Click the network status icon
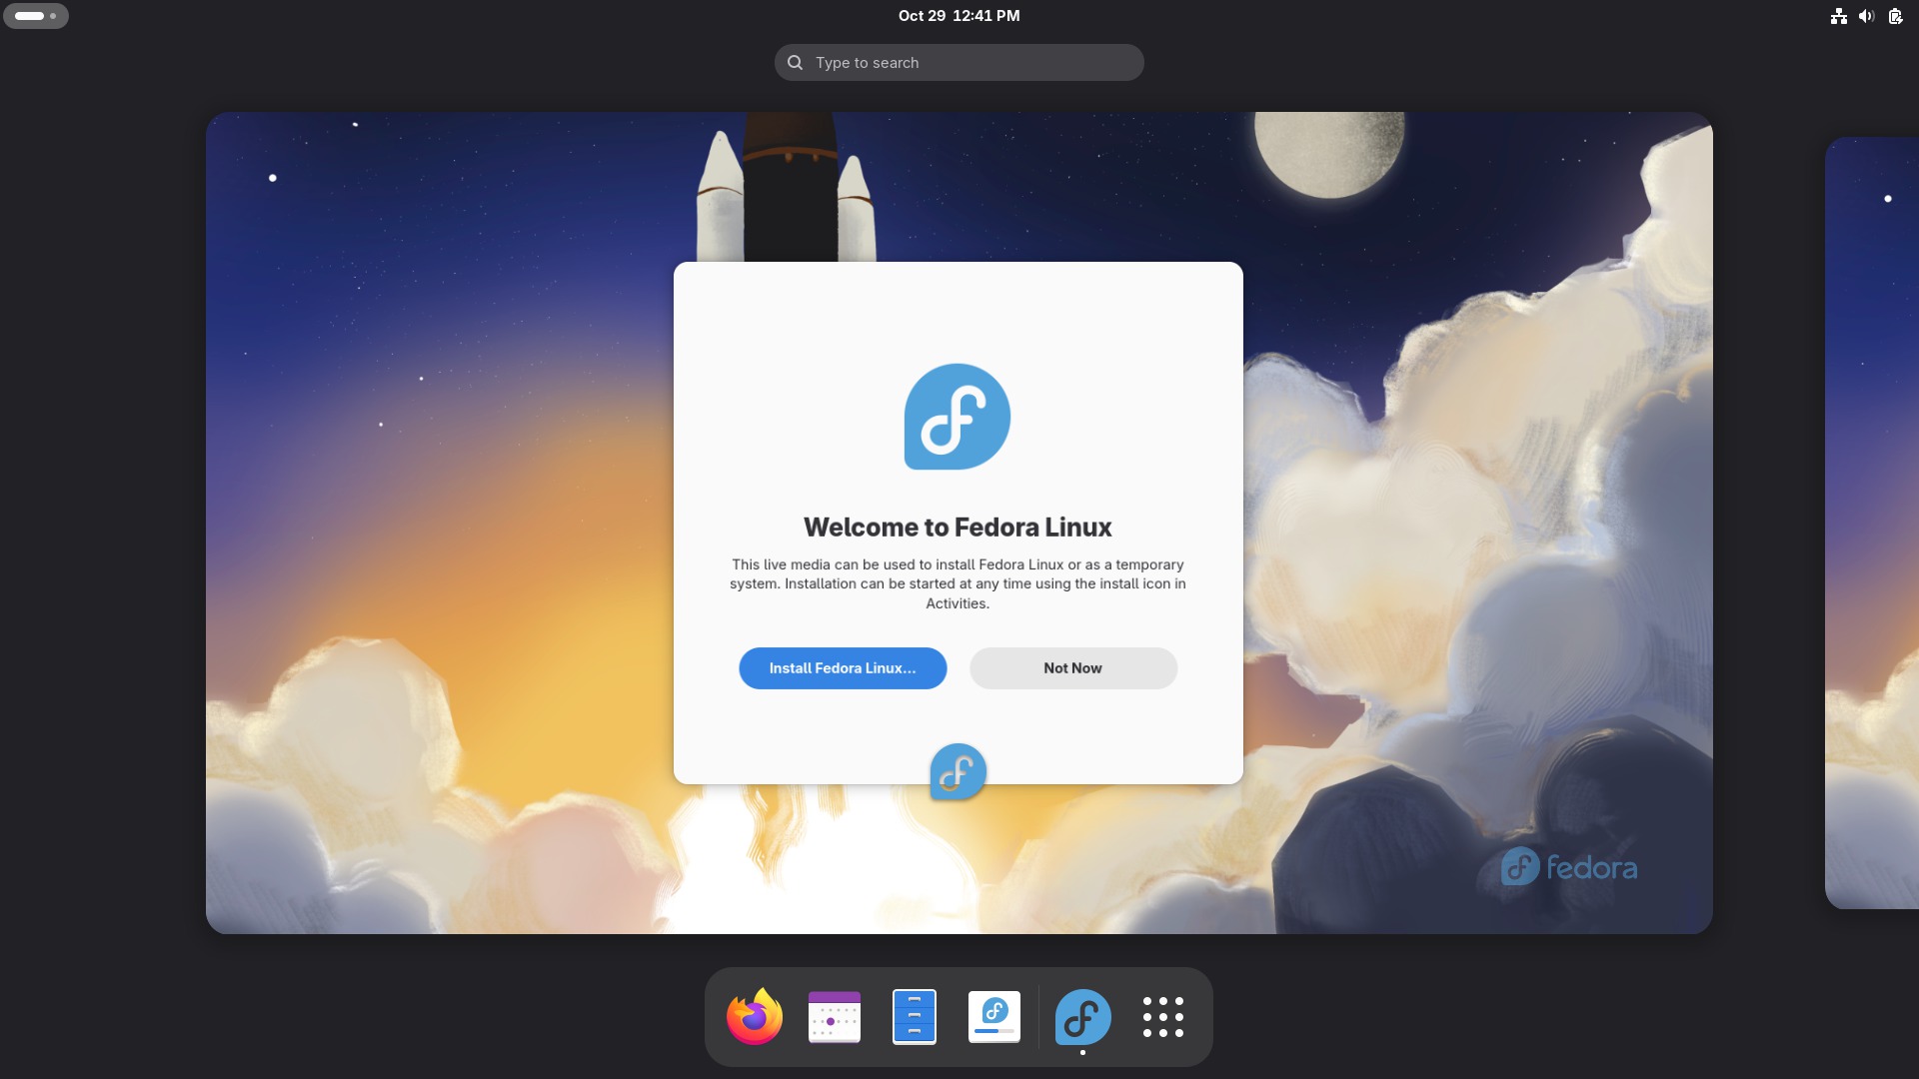Image resolution: width=1919 pixels, height=1079 pixels. tap(1838, 16)
